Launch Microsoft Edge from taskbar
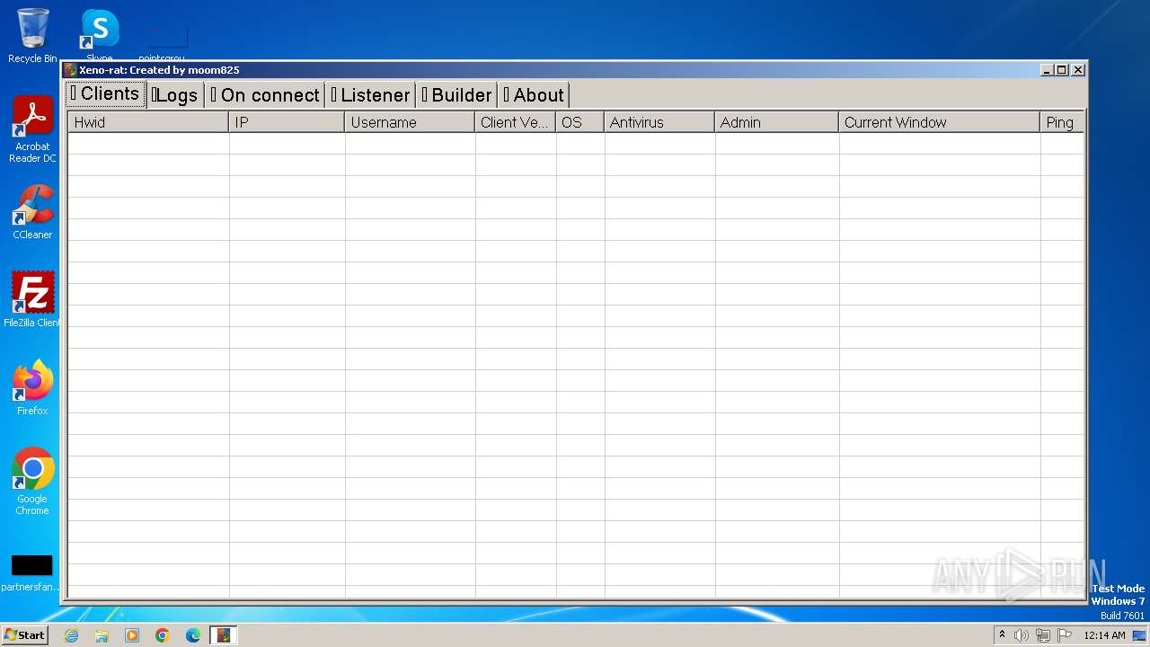Image resolution: width=1150 pixels, height=647 pixels. click(x=193, y=635)
